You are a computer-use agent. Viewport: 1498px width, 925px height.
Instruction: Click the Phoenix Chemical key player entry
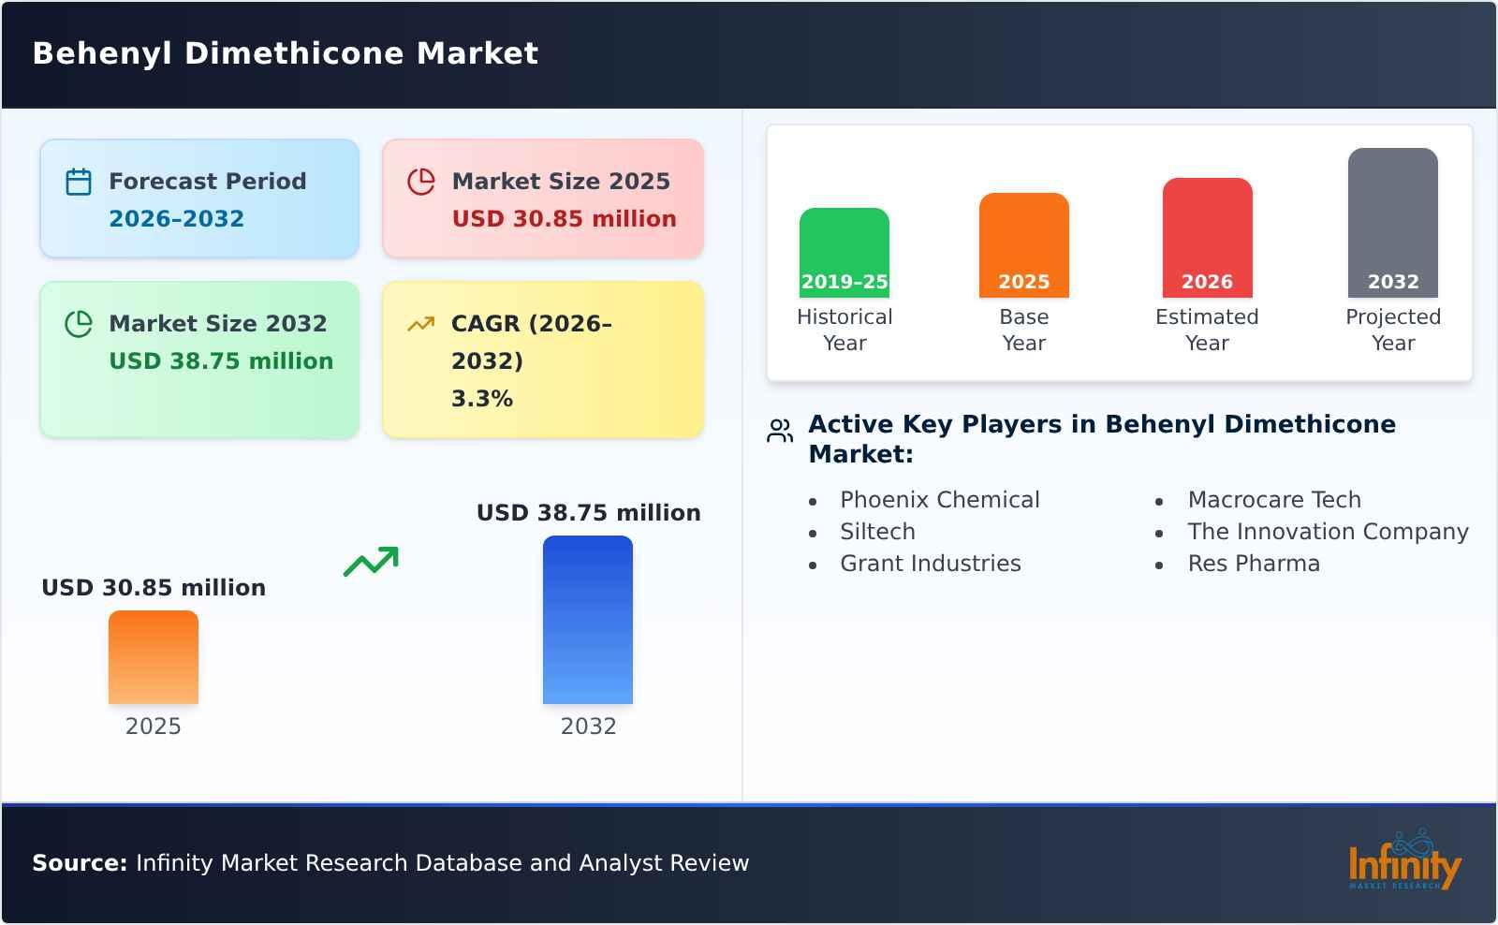tap(940, 499)
